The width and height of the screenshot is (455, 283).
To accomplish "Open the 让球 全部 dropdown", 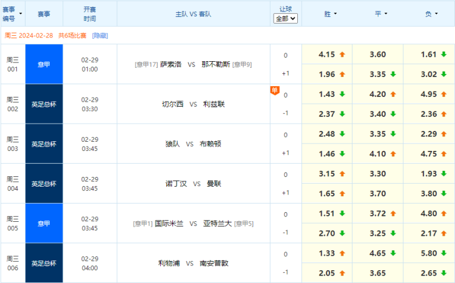I will 286,18.
